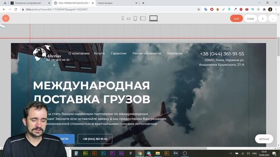This screenshot has width=280, height=157.
Task: Select the 'О компании' menu item
Action: pos(79,53)
